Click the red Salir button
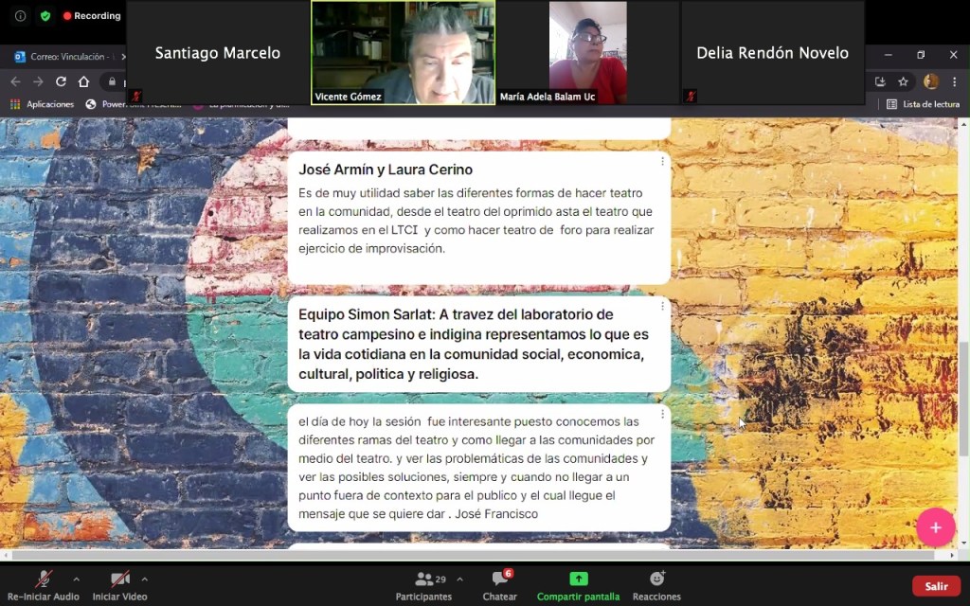Image resolution: width=970 pixels, height=606 pixels. [936, 586]
